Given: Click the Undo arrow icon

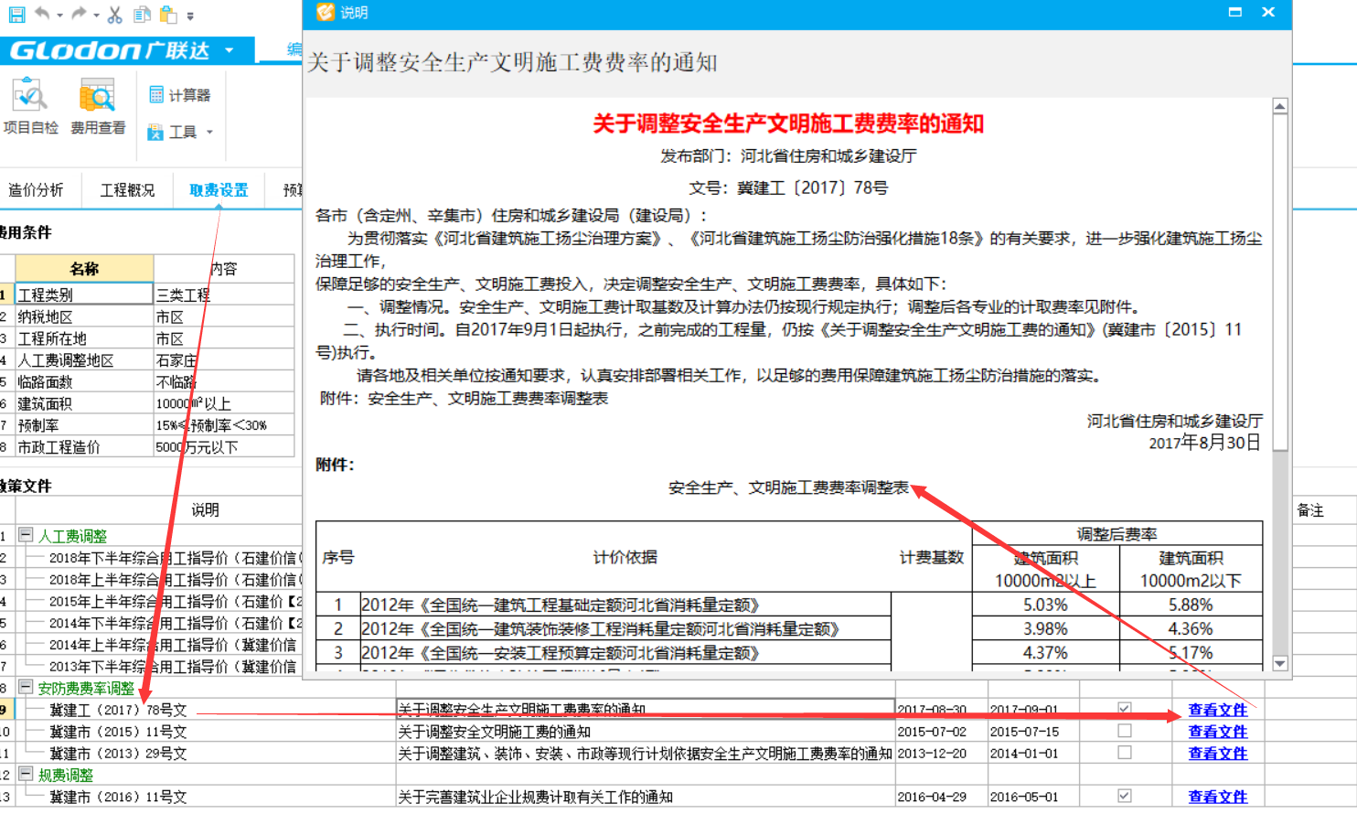Looking at the screenshot, I should [x=42, y=14].
